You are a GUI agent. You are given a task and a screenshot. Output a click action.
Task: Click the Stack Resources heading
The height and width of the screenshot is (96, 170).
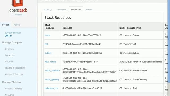click(58, 18)
